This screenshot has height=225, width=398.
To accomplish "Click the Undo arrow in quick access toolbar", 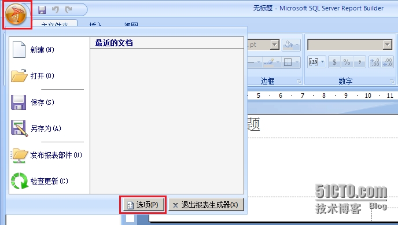I will click(x=56, y=10).
